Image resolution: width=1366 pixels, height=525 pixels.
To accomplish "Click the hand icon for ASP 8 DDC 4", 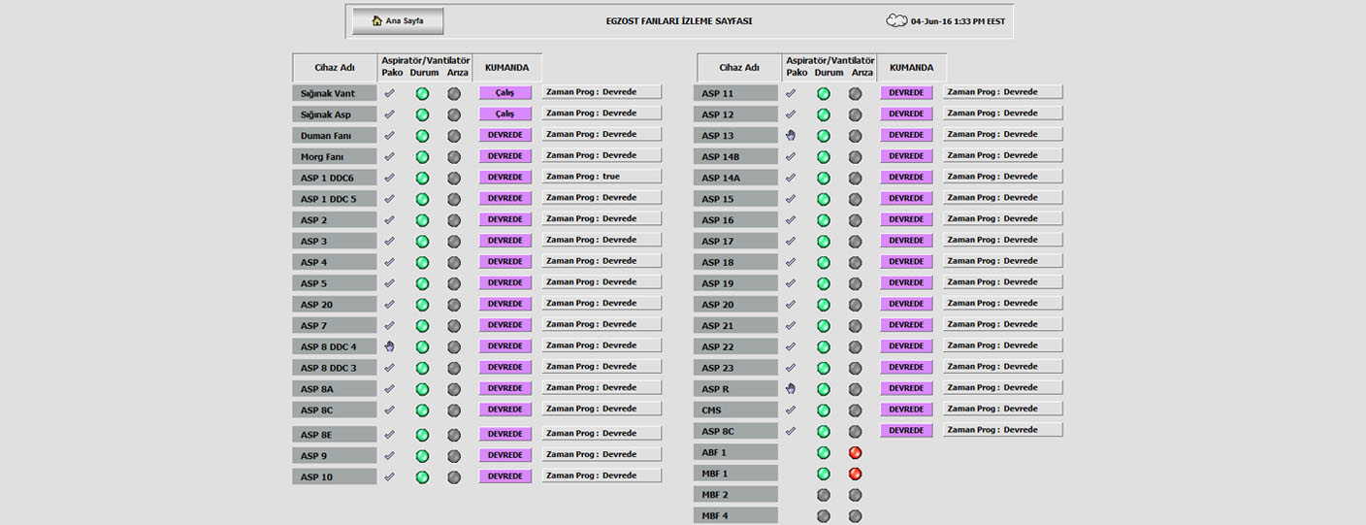I will pos(389,346).
